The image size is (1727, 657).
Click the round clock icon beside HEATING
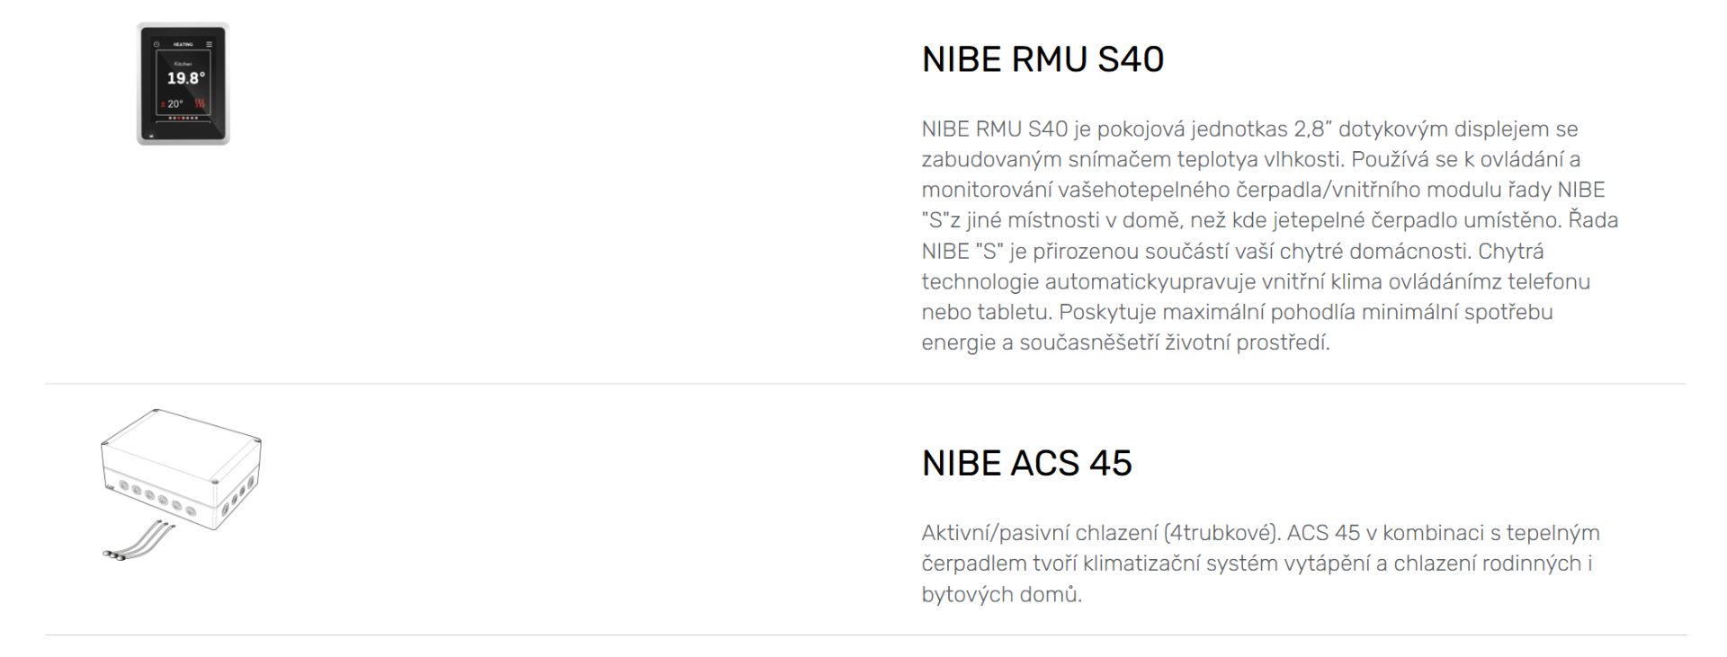coord(157,44)
